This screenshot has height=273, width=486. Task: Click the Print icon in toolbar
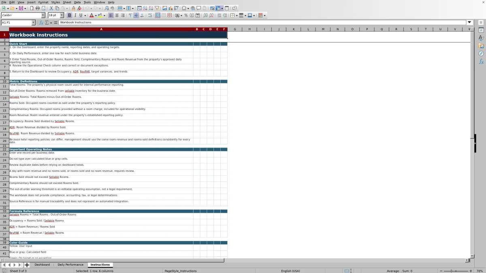tap(38, 8)
